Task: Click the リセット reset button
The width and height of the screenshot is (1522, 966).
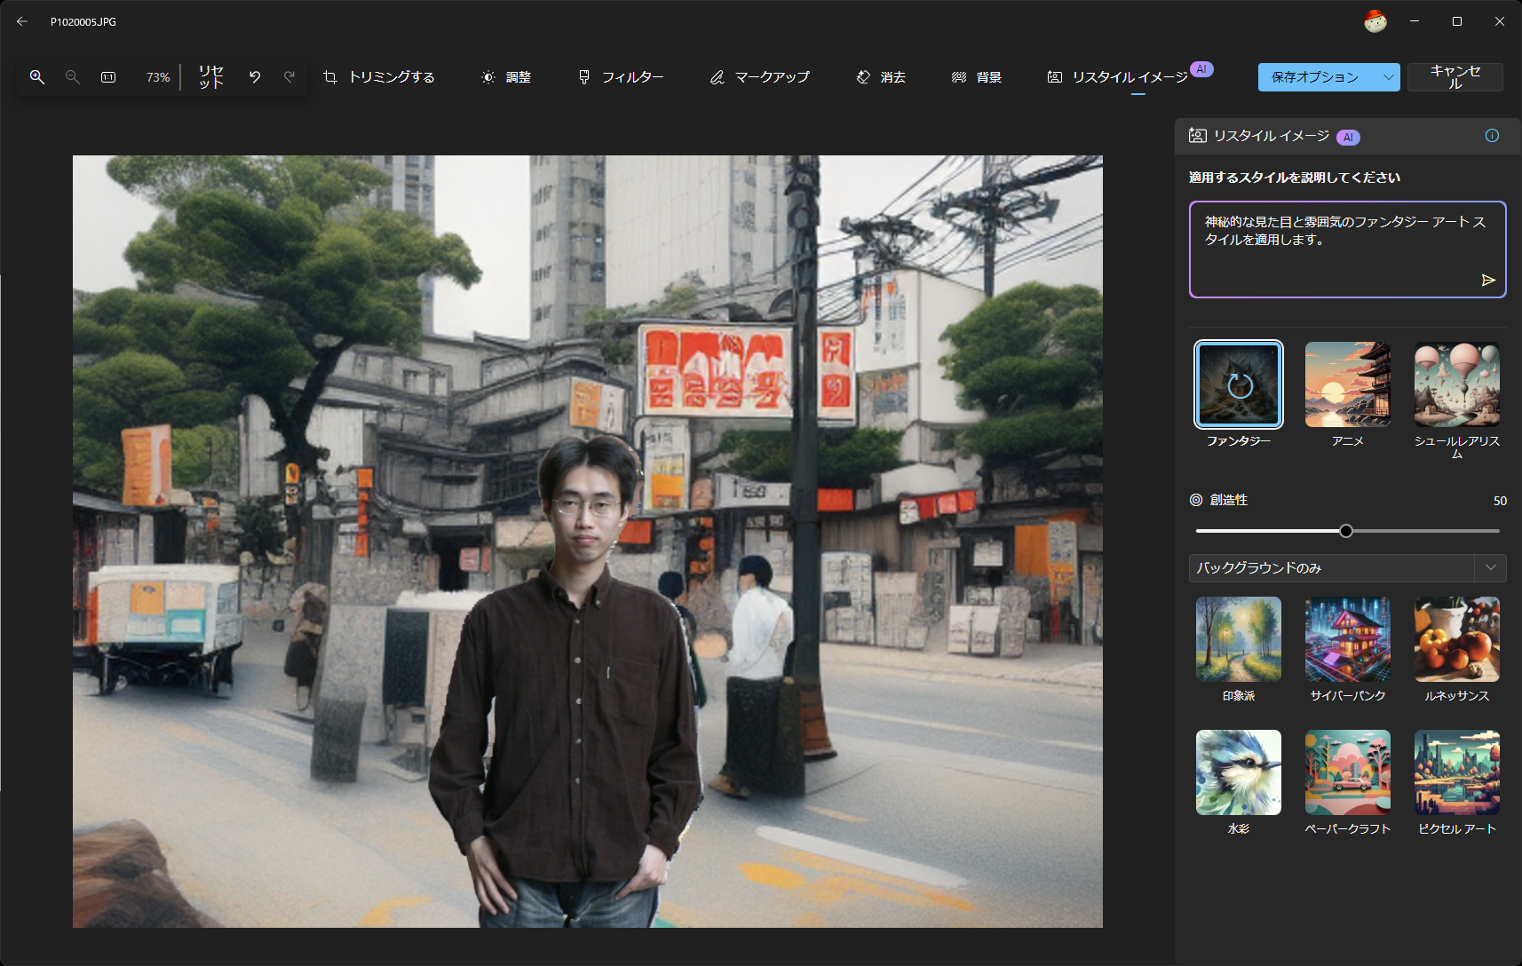Action: pos(210,77)
